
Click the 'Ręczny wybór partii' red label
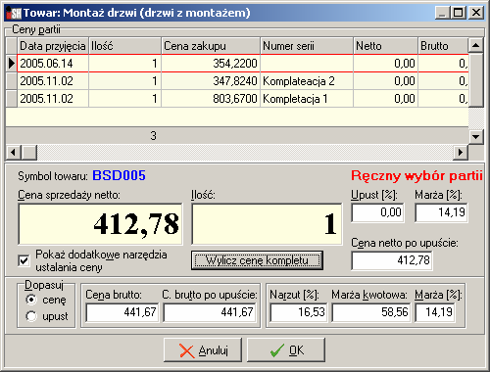[416, 175]
